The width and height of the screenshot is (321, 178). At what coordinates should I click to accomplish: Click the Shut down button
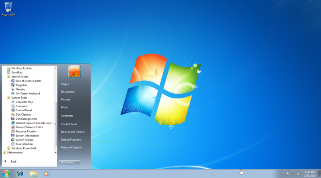(x=67, y=162)
